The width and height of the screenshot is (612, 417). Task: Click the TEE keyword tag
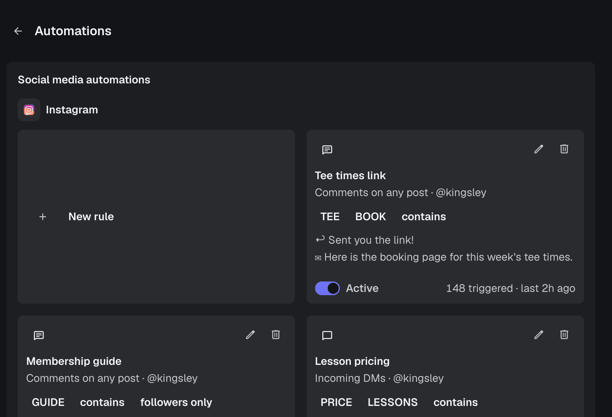[x=330, y=217]
